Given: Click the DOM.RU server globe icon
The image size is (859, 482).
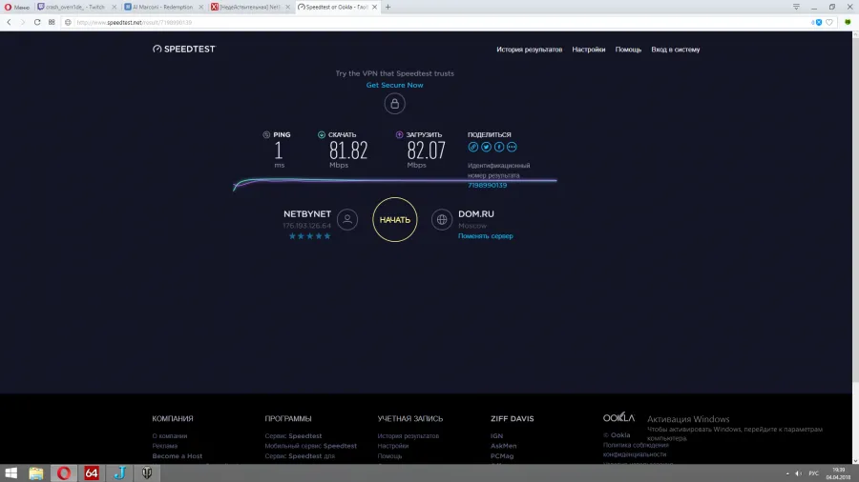Looking at the screenshot, I should pyautogui.click(x=442, y=220).
